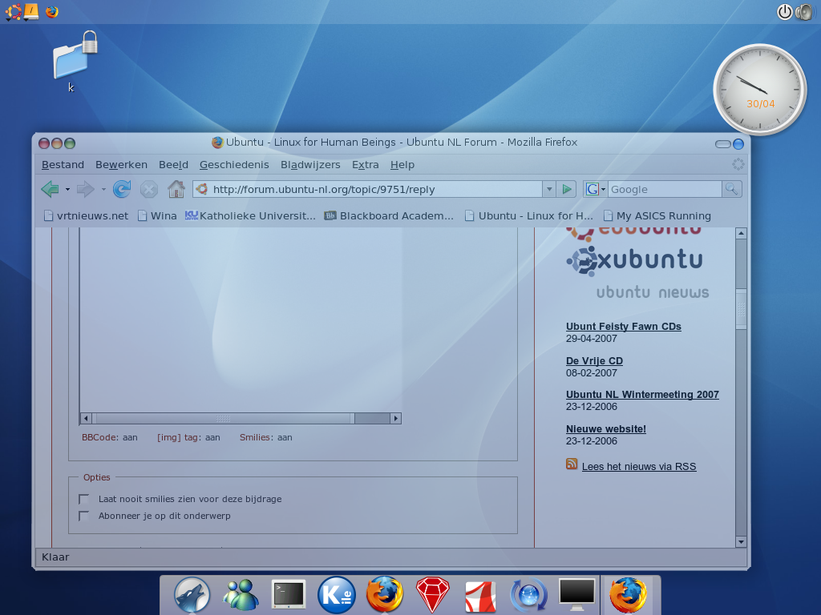
Task: Open 'Ubunt Feisty Fawn CDs' news link
Action: [623, 327]
